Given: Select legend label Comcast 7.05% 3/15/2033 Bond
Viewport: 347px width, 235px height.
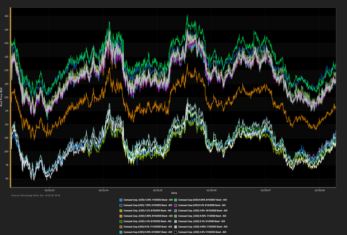Looking at the screenshot, I should click(x=148, y=205).
